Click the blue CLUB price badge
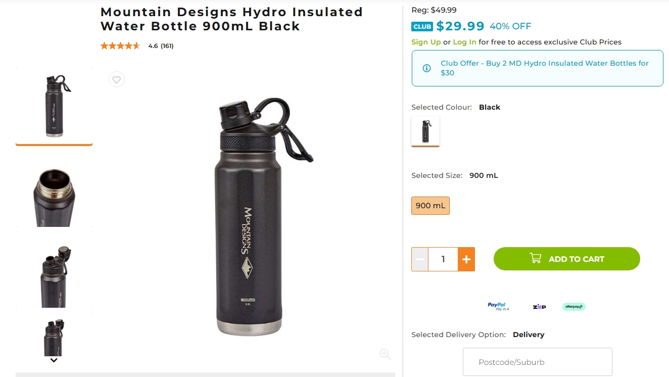Screen dimensions: 669x377 422,26
